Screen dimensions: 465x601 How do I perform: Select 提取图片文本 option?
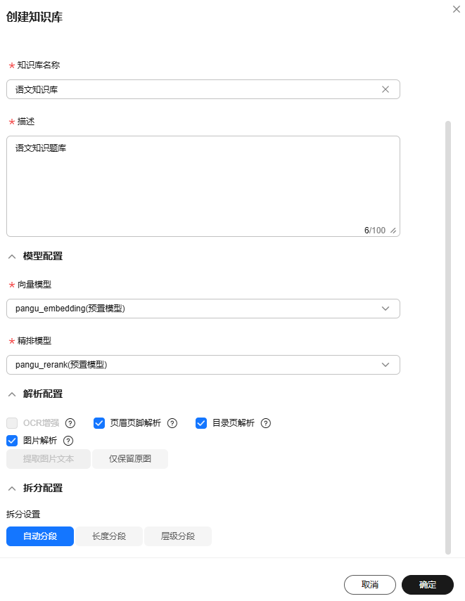click(49, 459)
